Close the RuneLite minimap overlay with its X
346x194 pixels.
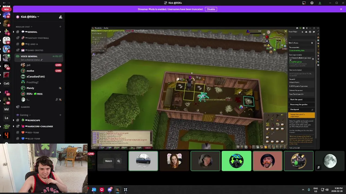click(x=285, y=31)
